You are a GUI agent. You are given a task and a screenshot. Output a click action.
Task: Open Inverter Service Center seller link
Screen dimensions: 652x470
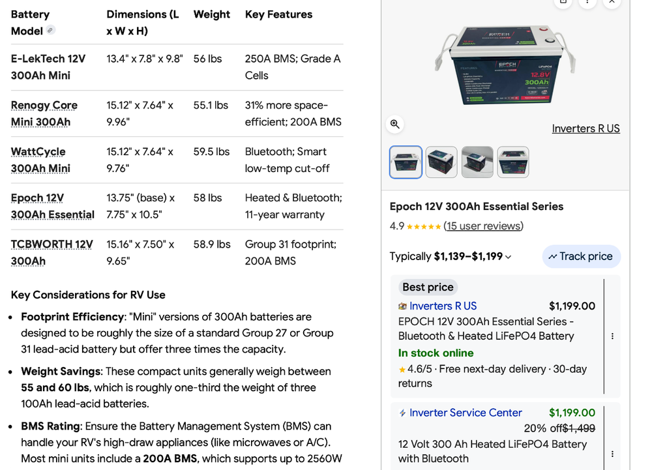466,413
